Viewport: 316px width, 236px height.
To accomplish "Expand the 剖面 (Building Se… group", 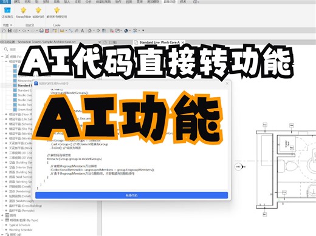I will 6,172.
